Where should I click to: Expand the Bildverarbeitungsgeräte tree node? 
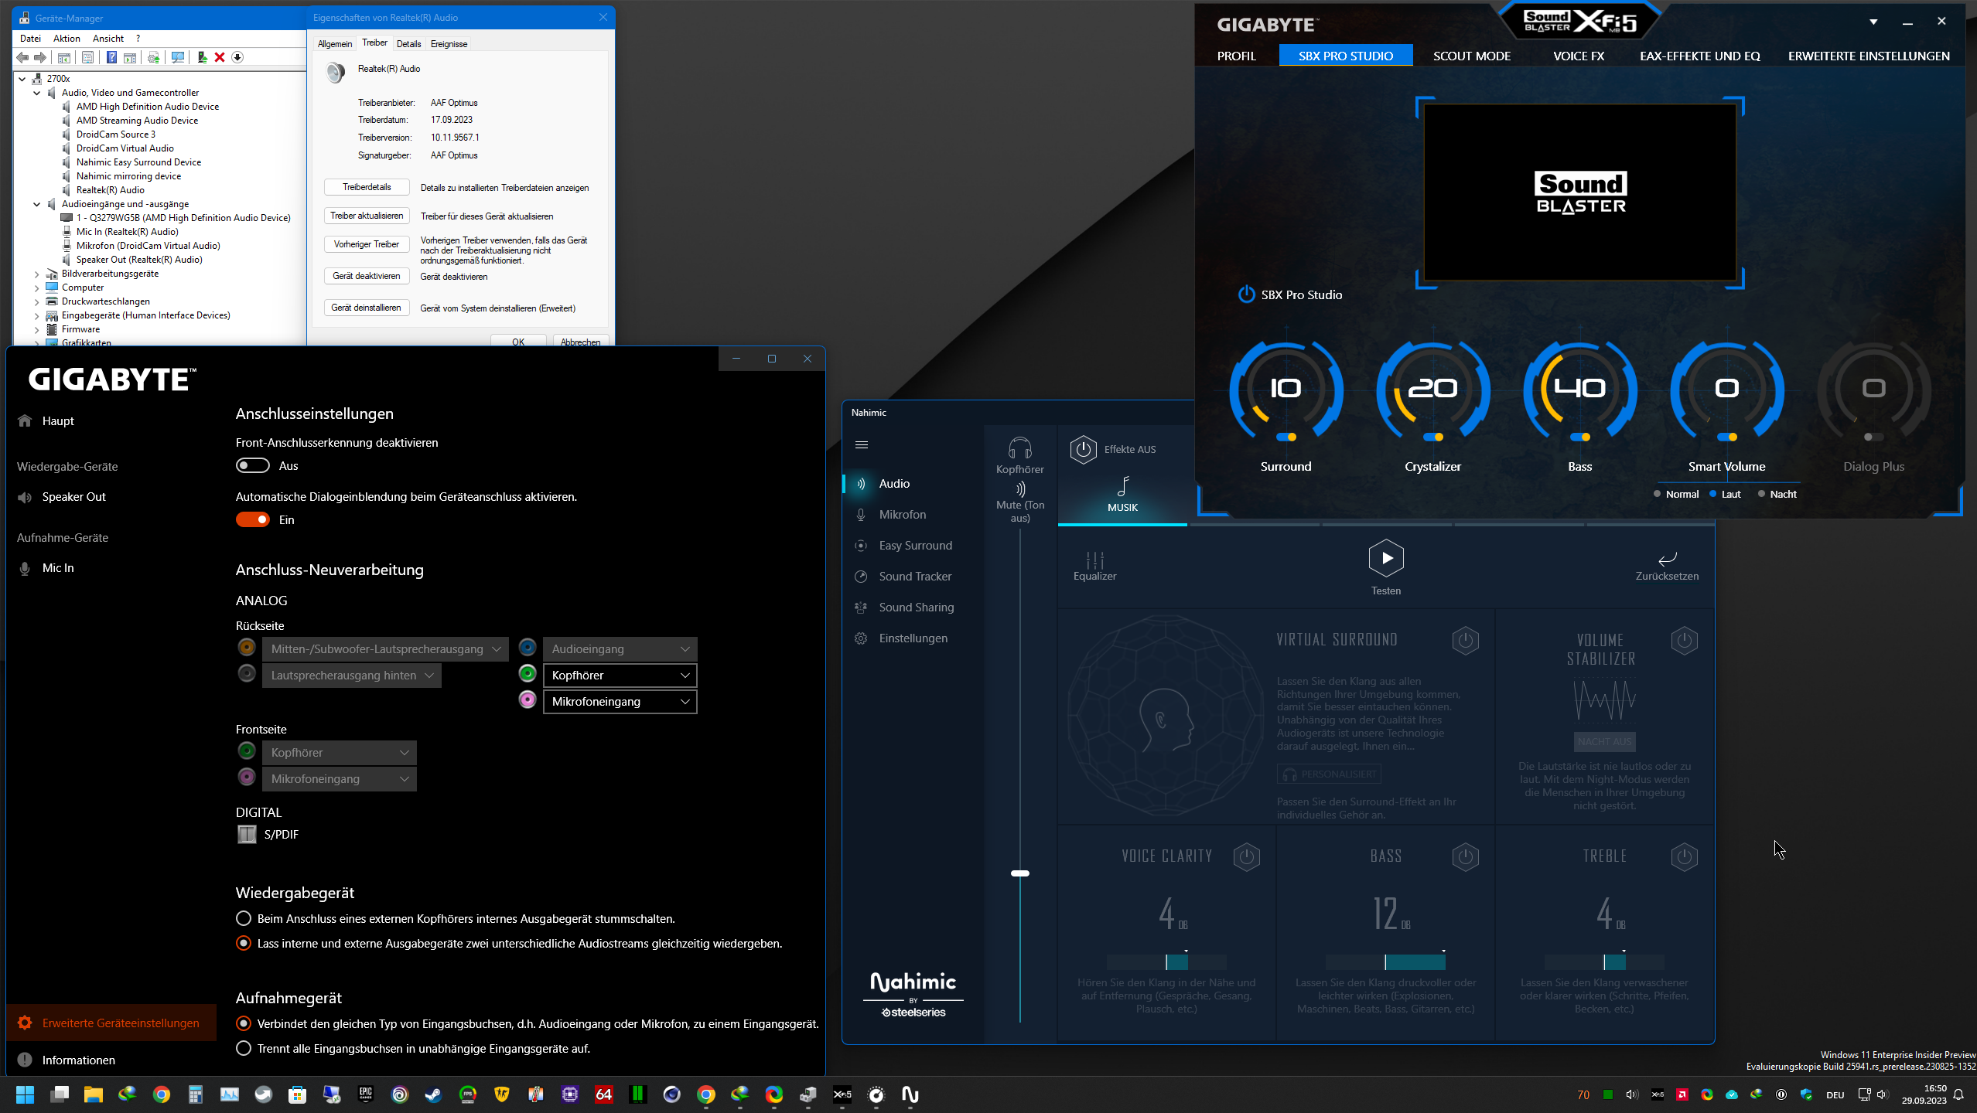coord(36,274)
